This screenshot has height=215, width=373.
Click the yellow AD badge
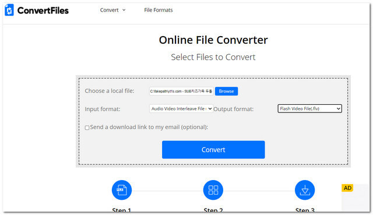point(347,188)
